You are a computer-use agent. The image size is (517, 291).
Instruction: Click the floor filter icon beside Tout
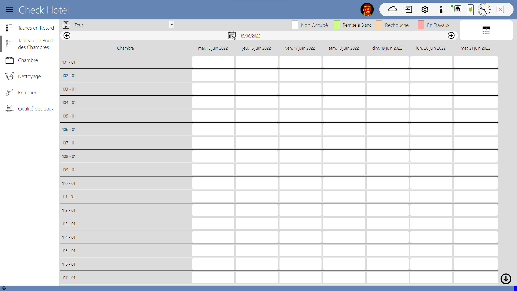66,25
